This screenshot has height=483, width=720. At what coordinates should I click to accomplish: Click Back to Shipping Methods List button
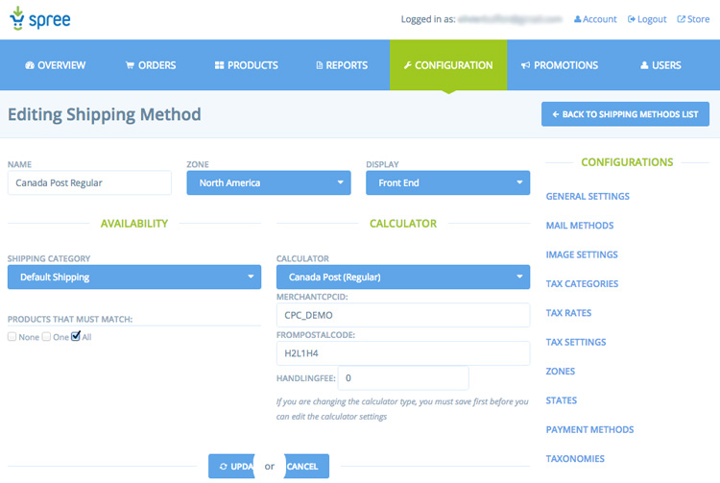tap(625, 114)
